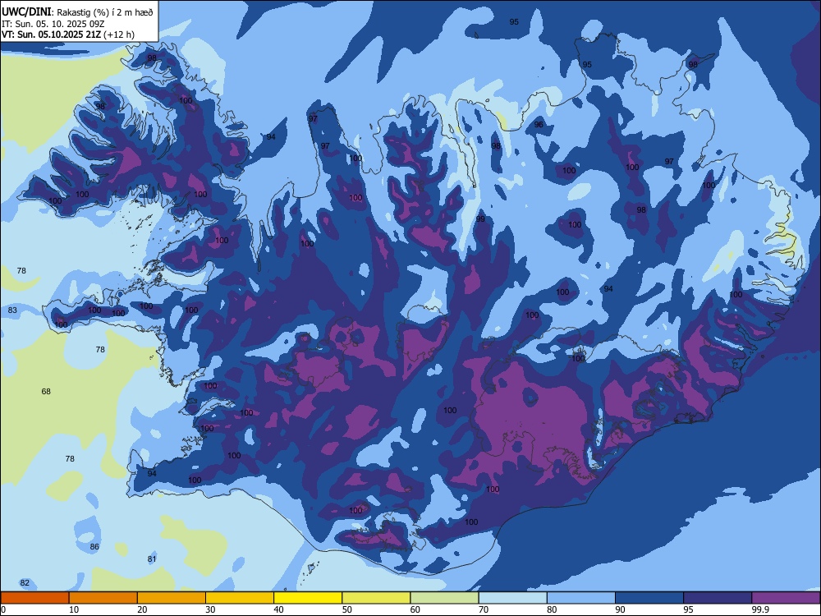Click the '99.9' legend tick label
Viewport: 821px width, 616px height.
tap(759, 609)
